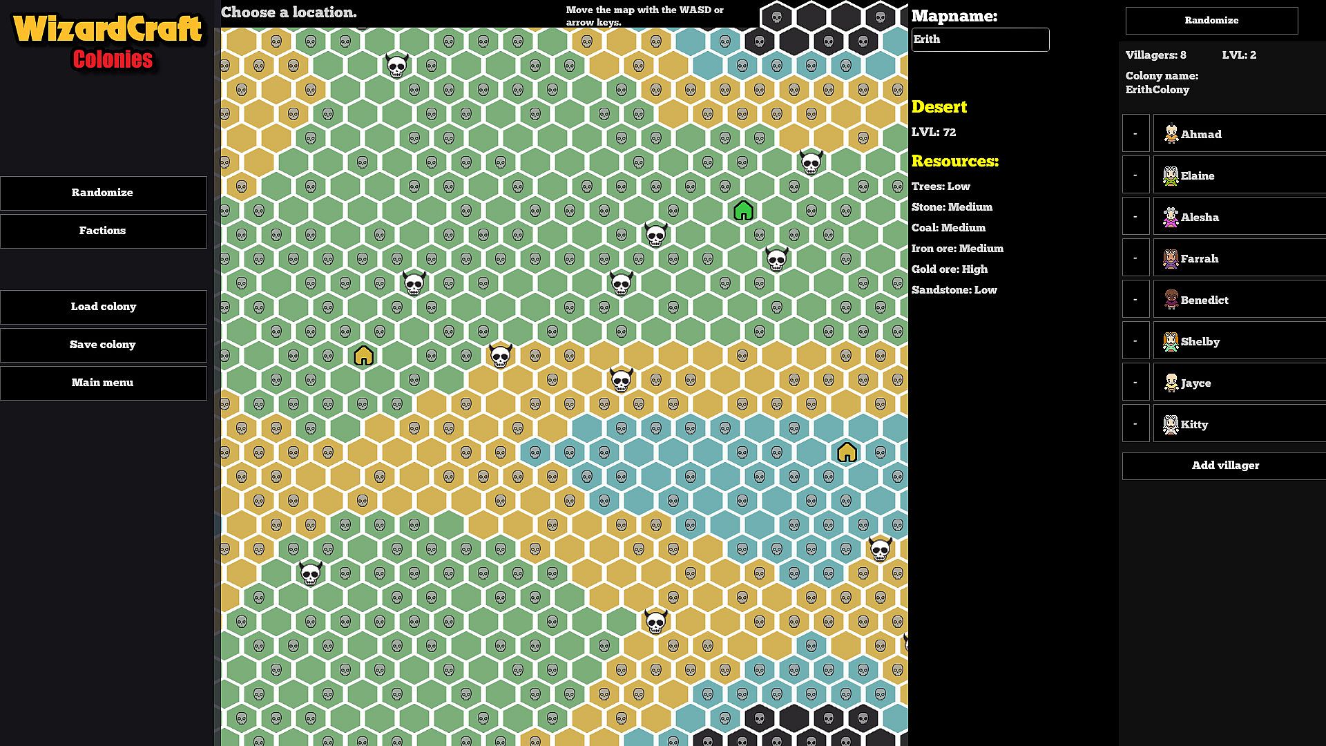Select the yellow house on blue terrain

point(847,452)
